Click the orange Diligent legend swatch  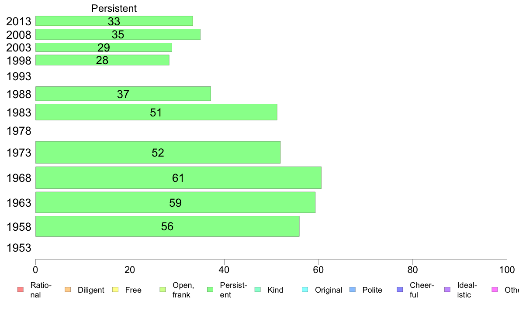click(x=68, y=290)
